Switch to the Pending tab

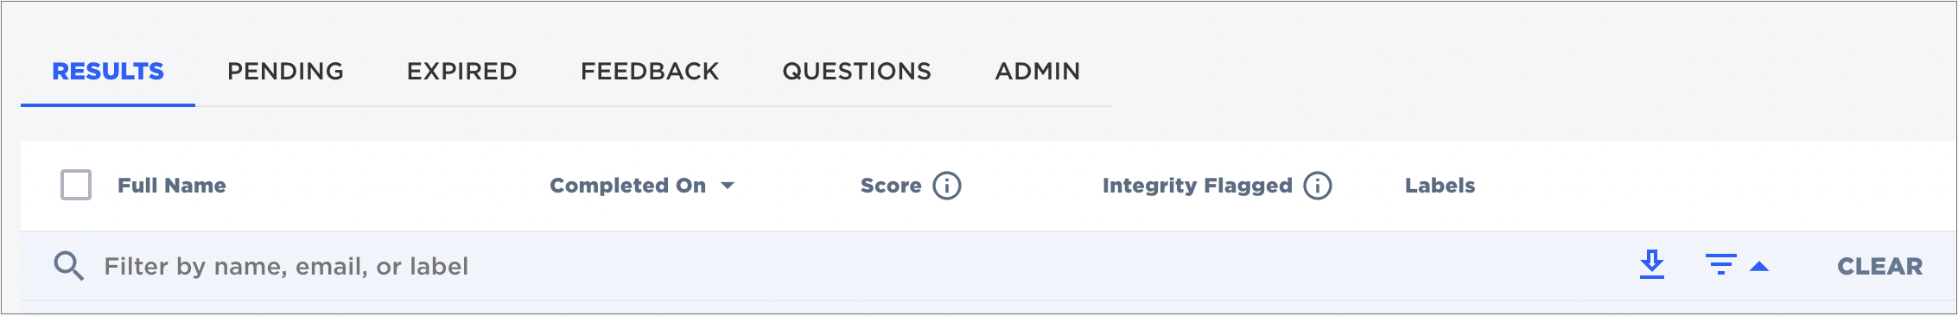(x=285, y=71)
